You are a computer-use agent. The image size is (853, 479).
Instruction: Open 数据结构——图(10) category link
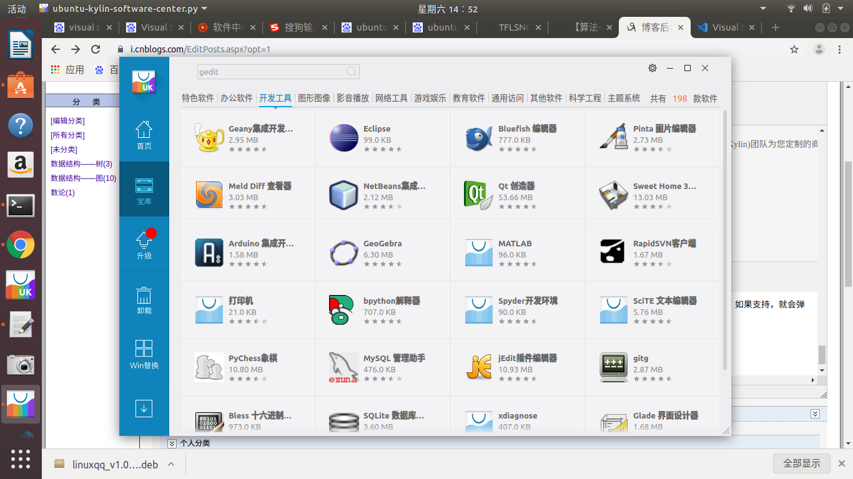coord(83,178)
